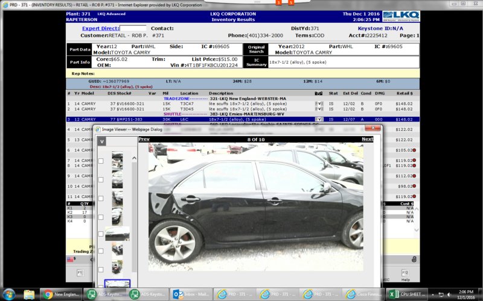Viewport: 483px width, 301px height.
Task: Check the fourth thumbnail checkbox
Action: pyautogui.click(x=101, y=217)
